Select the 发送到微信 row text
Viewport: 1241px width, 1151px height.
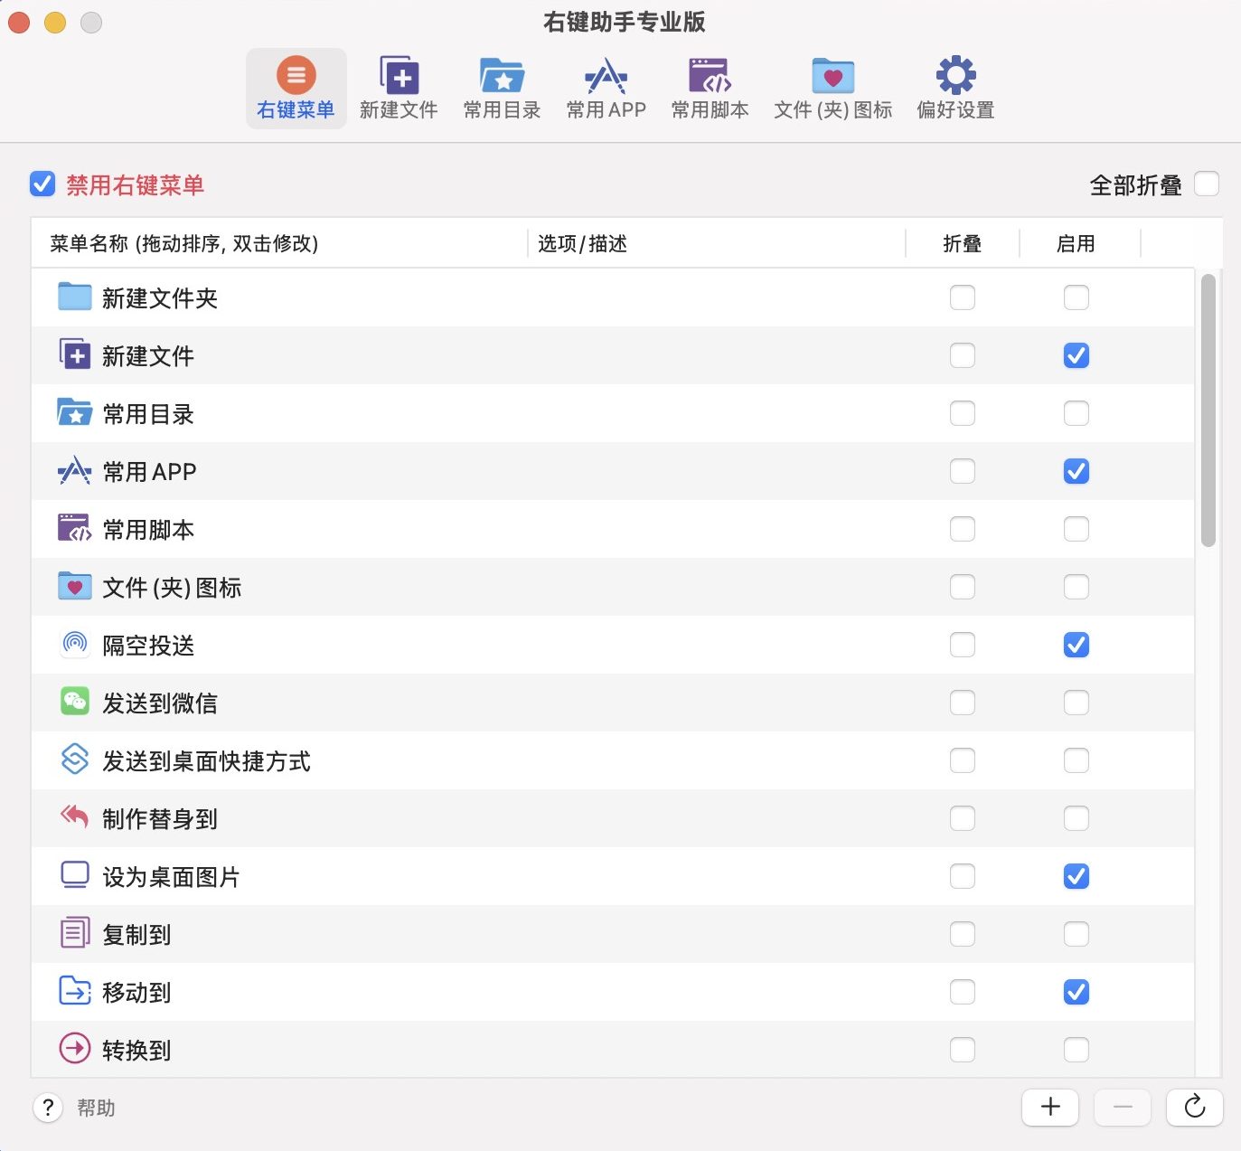click(x=160, y=703)
